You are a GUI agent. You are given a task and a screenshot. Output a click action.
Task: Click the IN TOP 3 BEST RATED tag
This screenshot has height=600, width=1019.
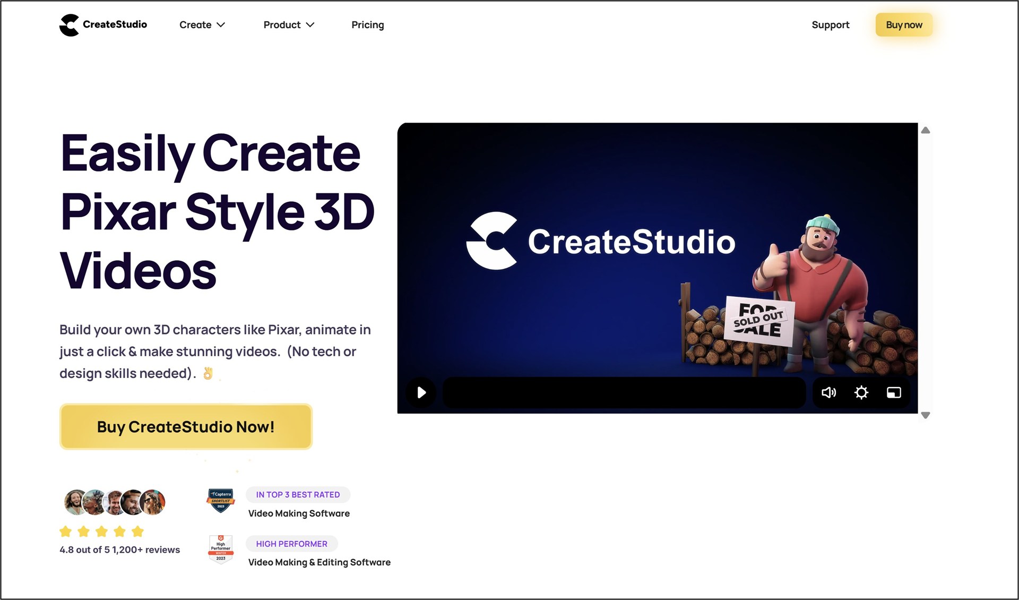298,495
